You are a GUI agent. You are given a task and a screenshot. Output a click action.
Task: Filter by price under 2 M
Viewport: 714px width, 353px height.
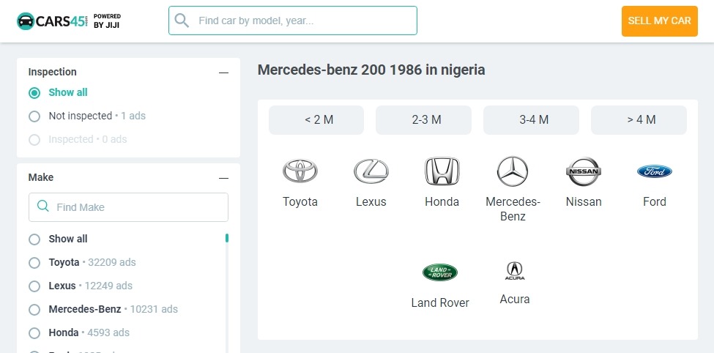(316, 120)
